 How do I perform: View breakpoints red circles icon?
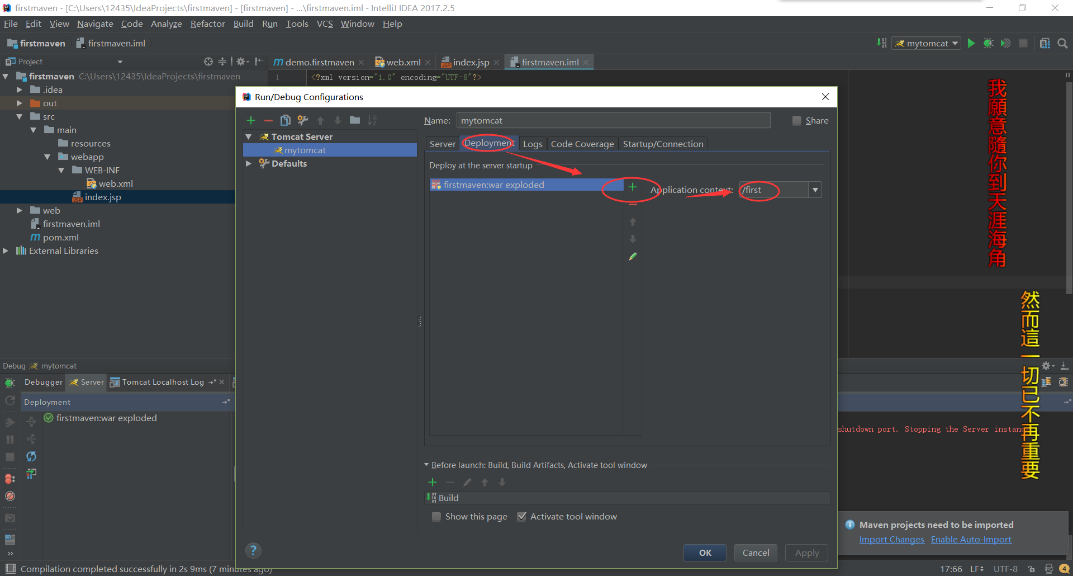[10, 479]
